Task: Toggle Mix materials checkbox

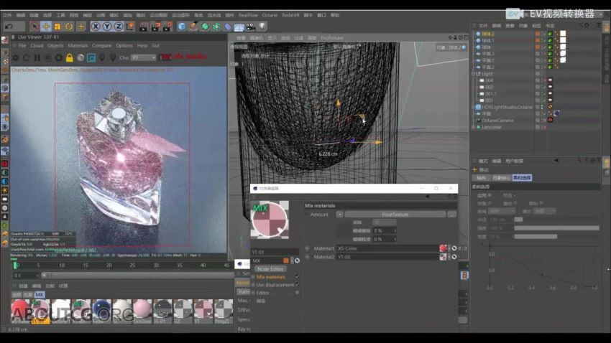Action: [297, 277]
